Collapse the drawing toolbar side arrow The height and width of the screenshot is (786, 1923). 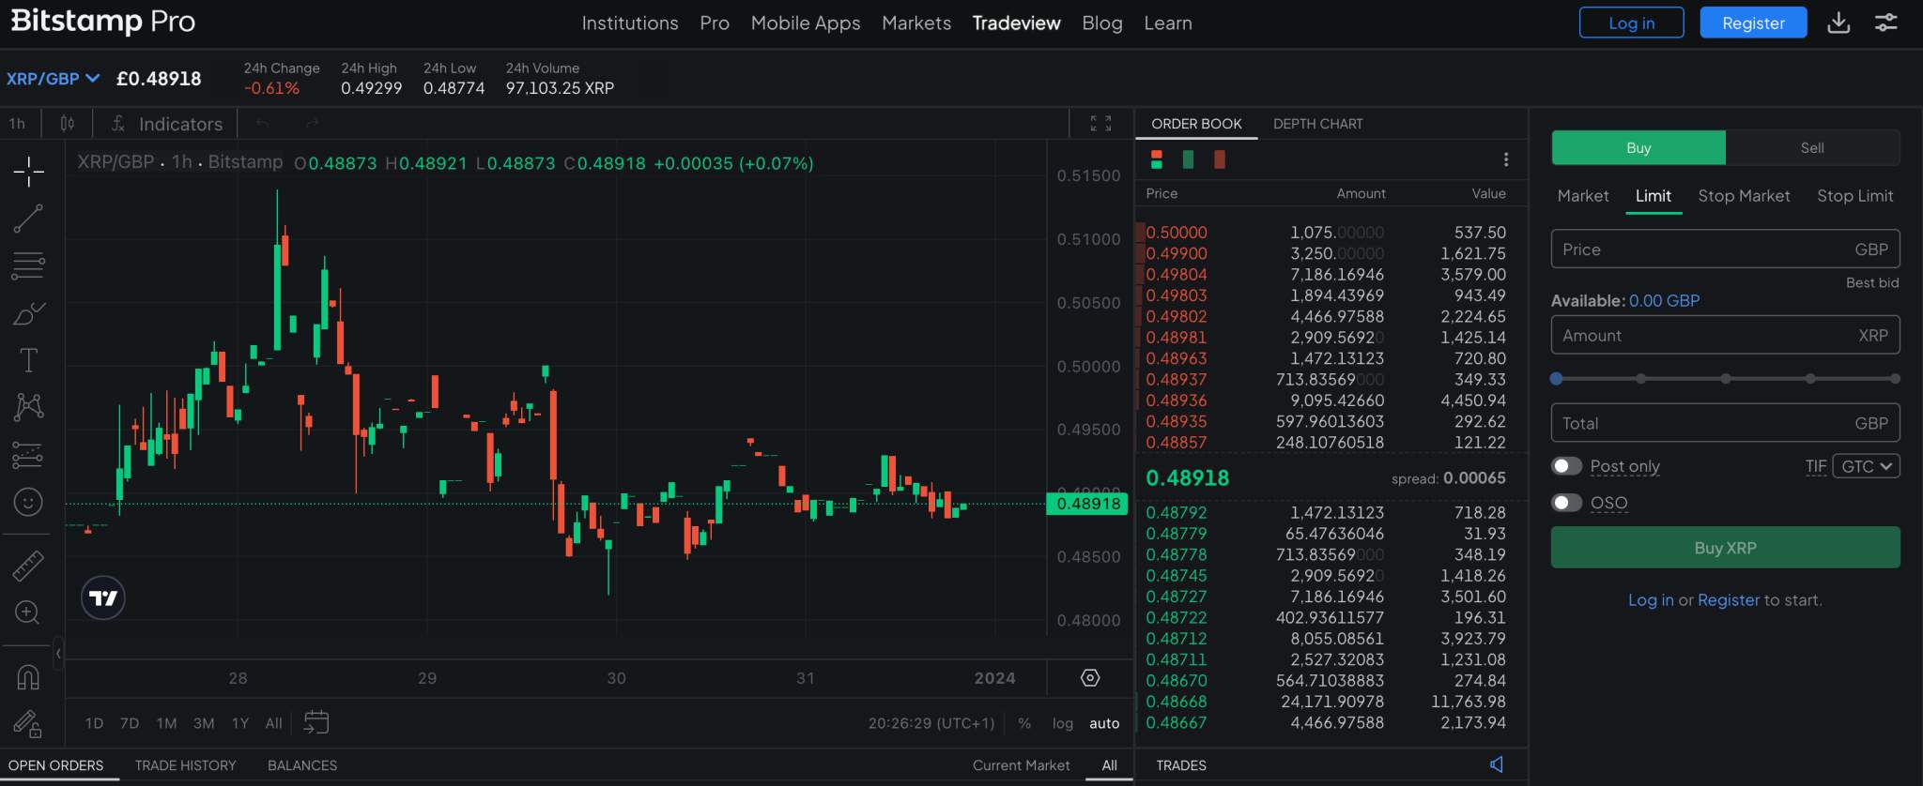(x=58, y=654)
